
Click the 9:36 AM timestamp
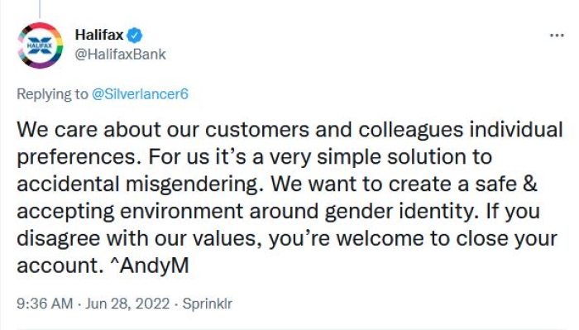pyautogui.click(x=45, y=304)
